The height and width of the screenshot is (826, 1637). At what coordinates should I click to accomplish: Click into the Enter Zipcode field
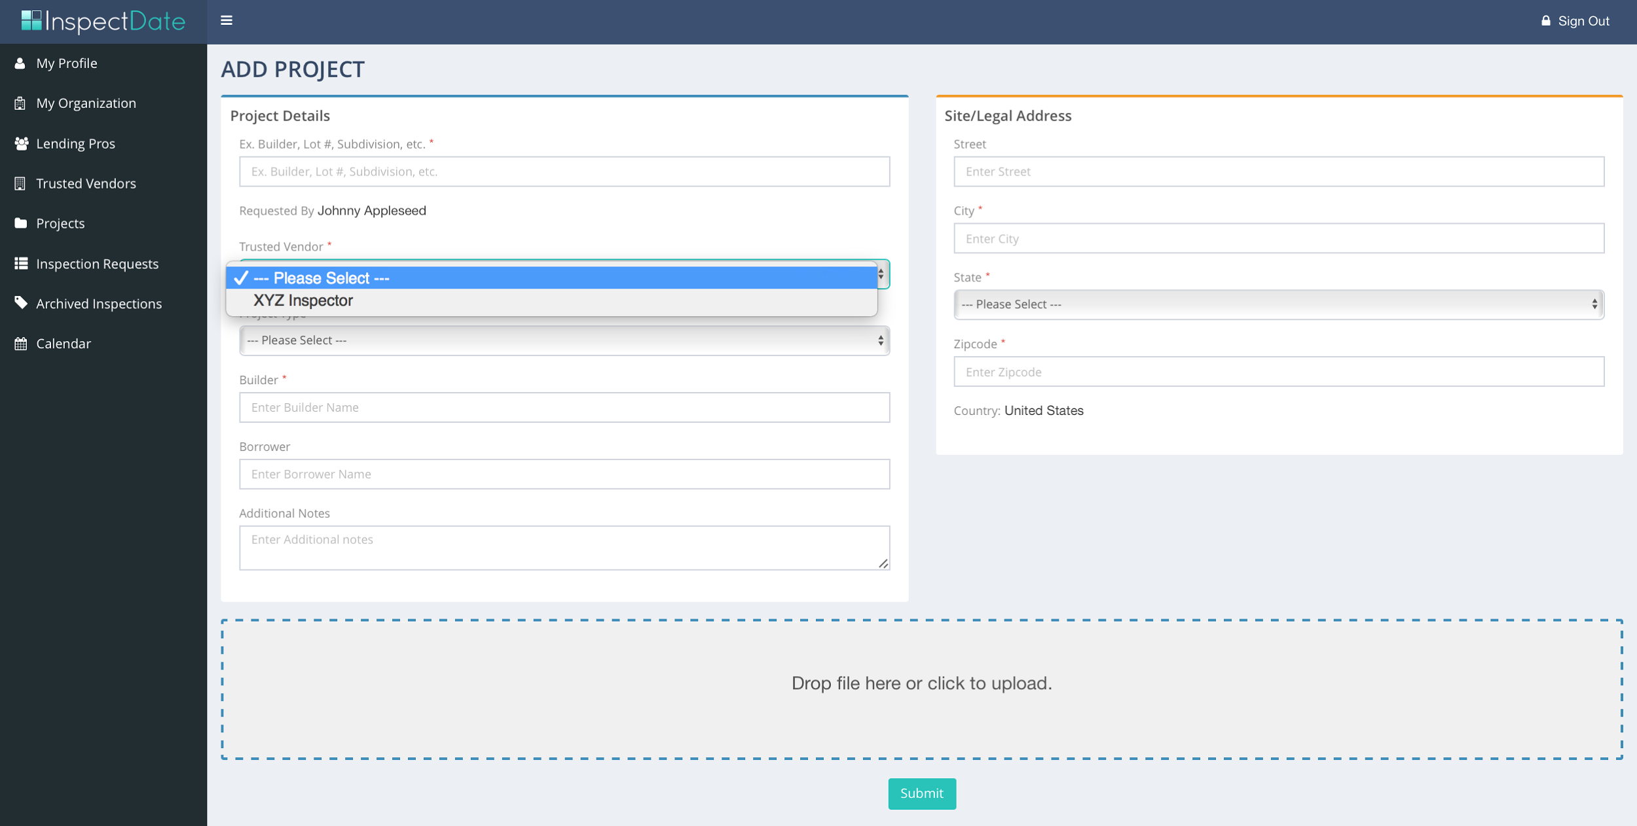pyautogui.click(x=1278, y=372)
